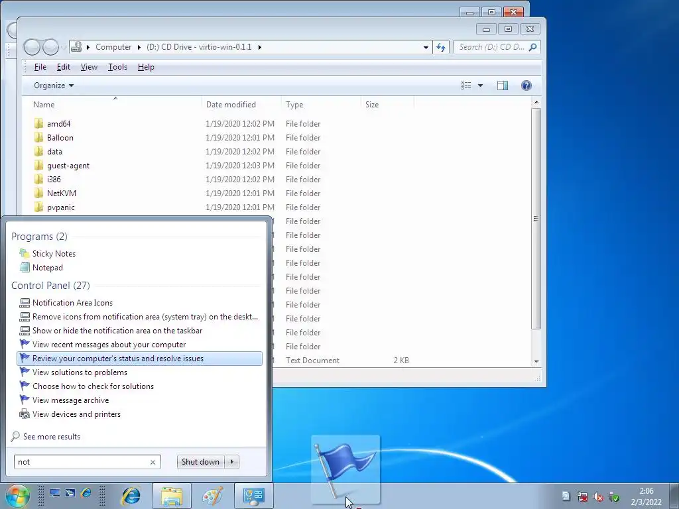
Task: Open Review your computer's status result
Action: (139, 359)
